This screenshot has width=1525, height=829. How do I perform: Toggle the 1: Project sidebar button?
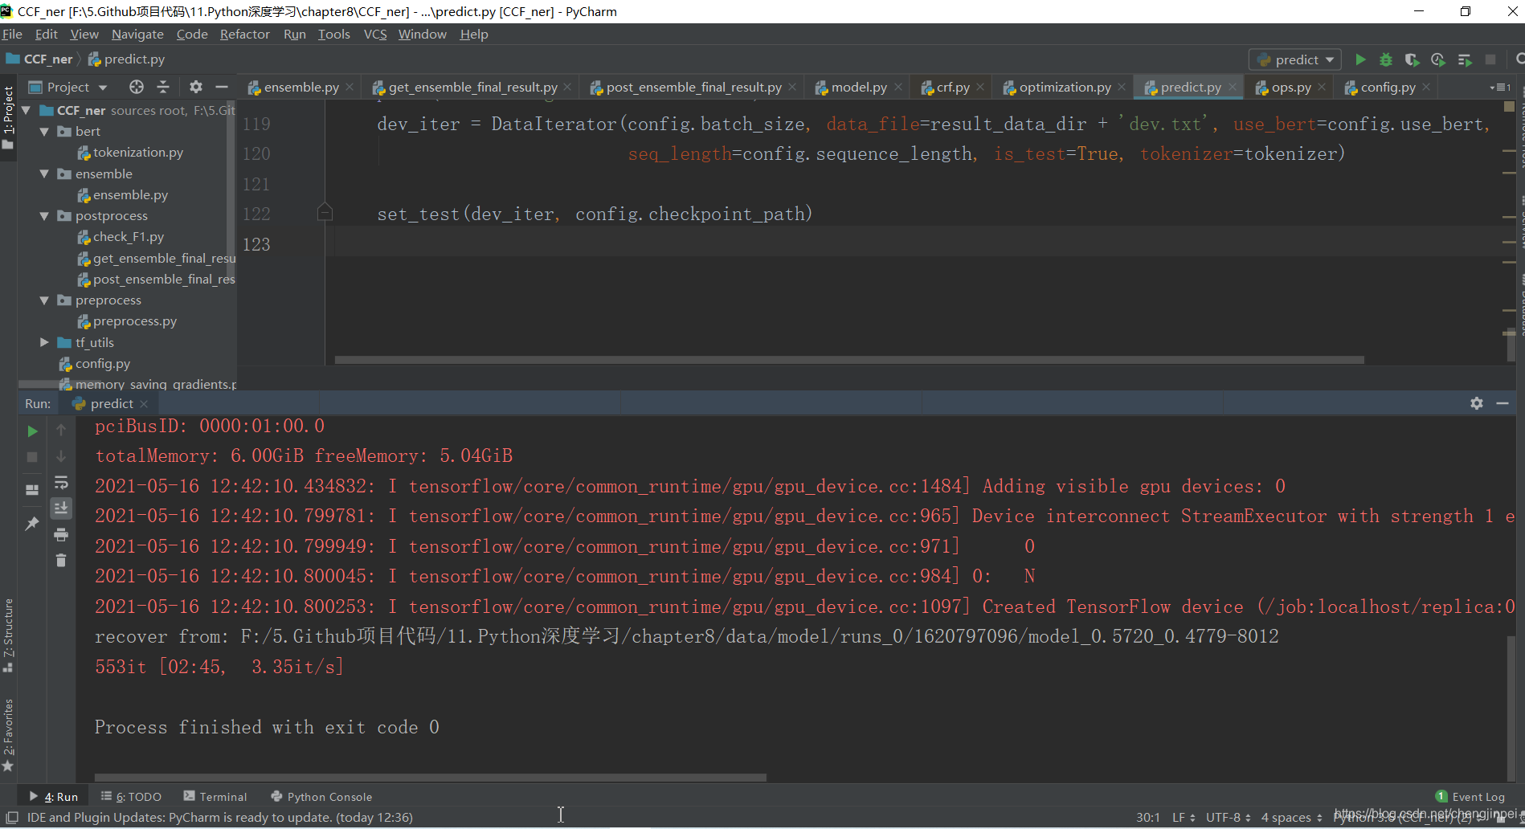[x=8, y=117]
